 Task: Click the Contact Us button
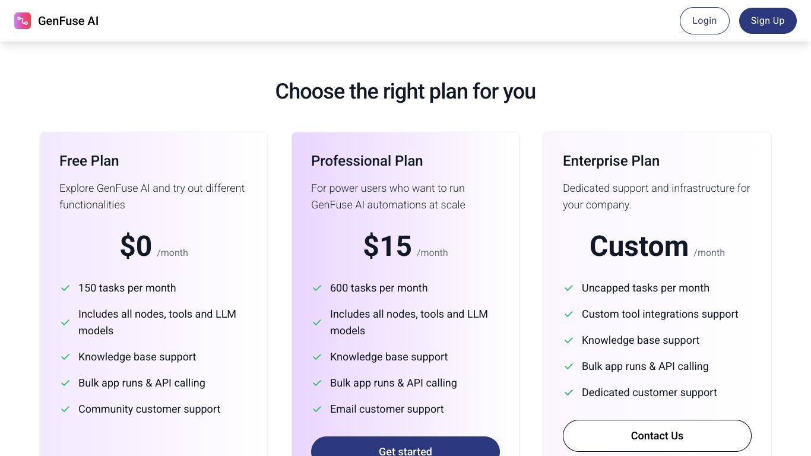point(657,436)
